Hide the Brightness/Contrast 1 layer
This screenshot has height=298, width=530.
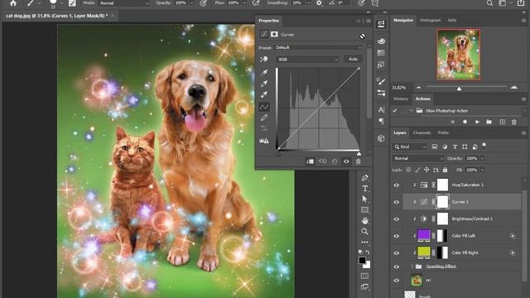(396, 219)
